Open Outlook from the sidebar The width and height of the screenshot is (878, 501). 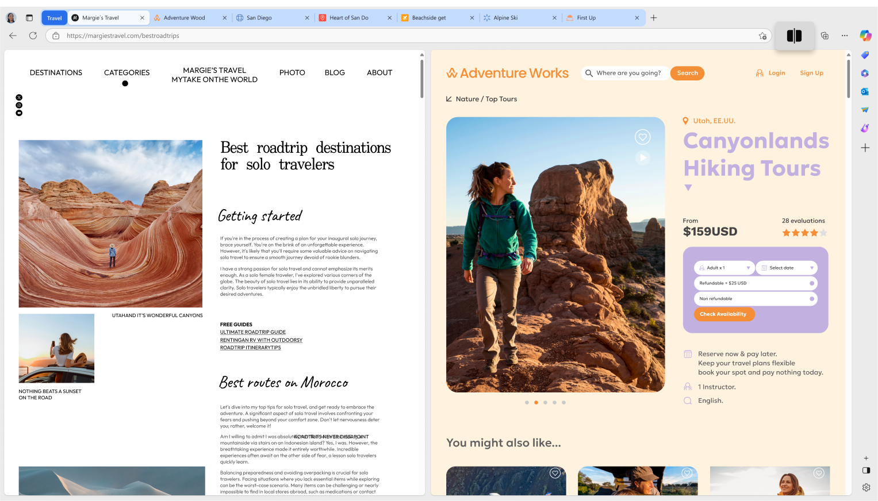(865, 91)
